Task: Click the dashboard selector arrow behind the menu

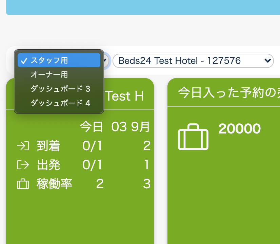Action: point(106,61)
